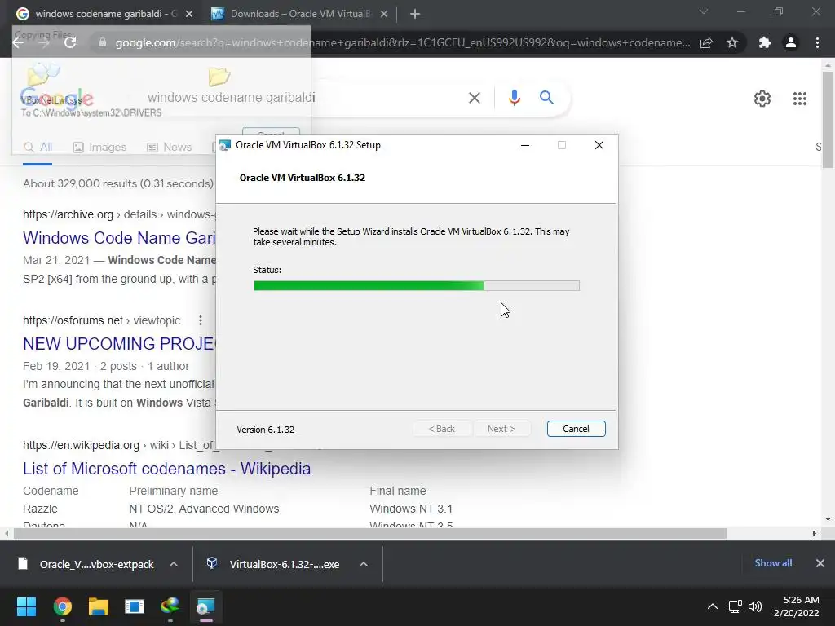The height and width of the screenshot is (626, 835).
Task: Select the All search tab
Action: tap(38, 148)
